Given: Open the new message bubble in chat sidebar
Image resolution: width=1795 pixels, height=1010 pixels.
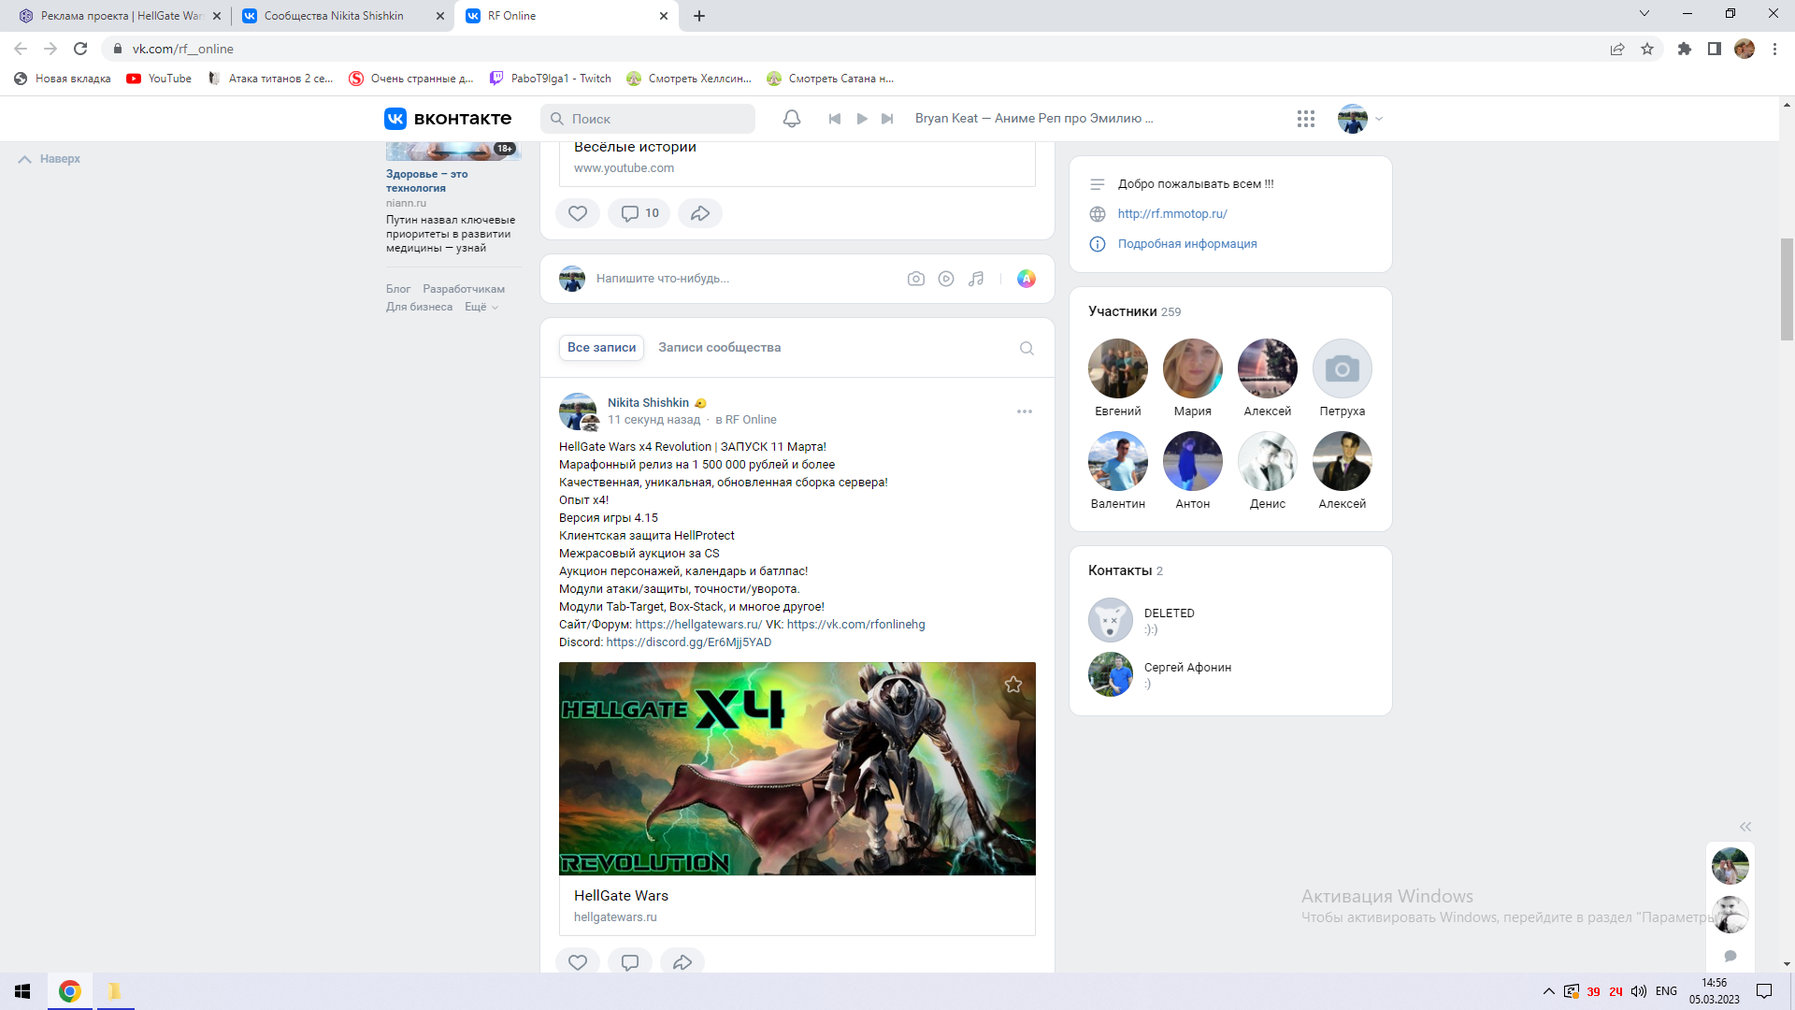Looking at the screenshot, I should click(1730, 956).
